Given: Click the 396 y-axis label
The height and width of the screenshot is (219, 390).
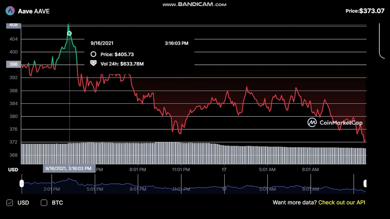Looking at the screenshot, I should (13, 64).
